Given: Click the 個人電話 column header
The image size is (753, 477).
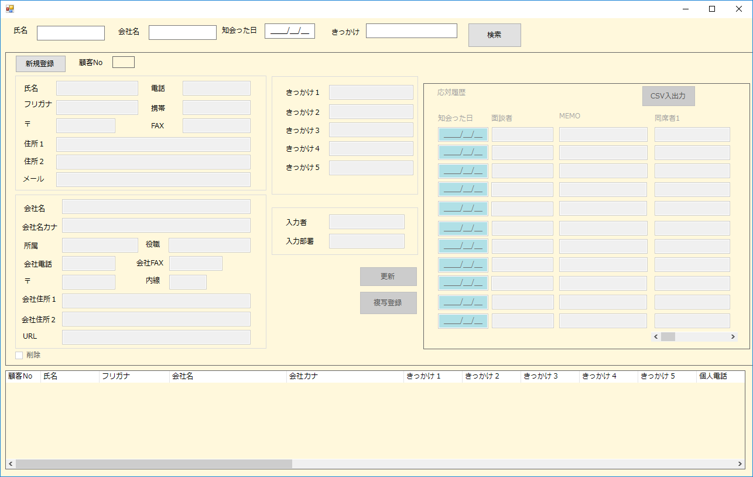Looking at the screenshot, I should coord(719,376).
